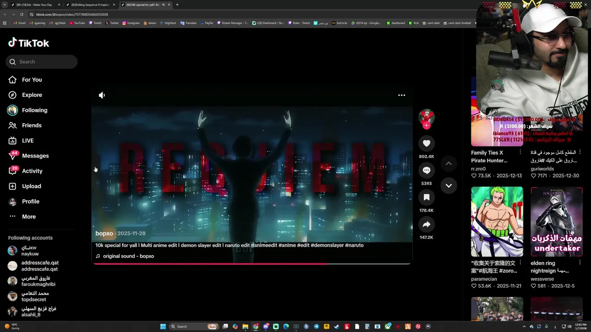Open options for Family Ties X video

(520, 152)
